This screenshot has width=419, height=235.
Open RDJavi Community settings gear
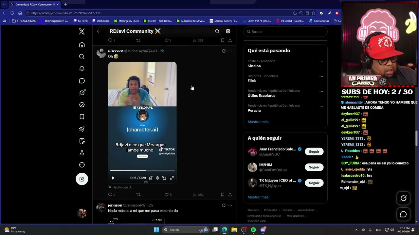point(228,31)
